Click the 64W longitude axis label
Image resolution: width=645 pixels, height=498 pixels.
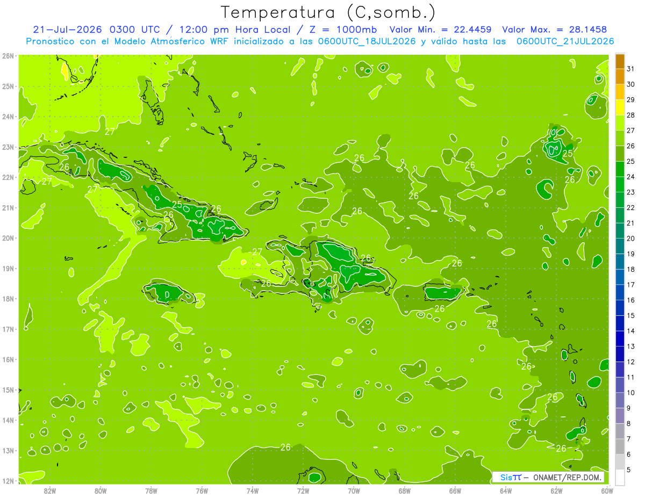505,490
